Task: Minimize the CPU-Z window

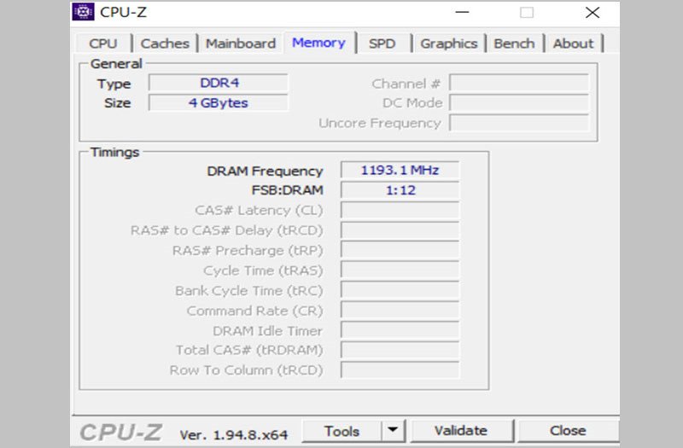Action: tap(462, 12)
